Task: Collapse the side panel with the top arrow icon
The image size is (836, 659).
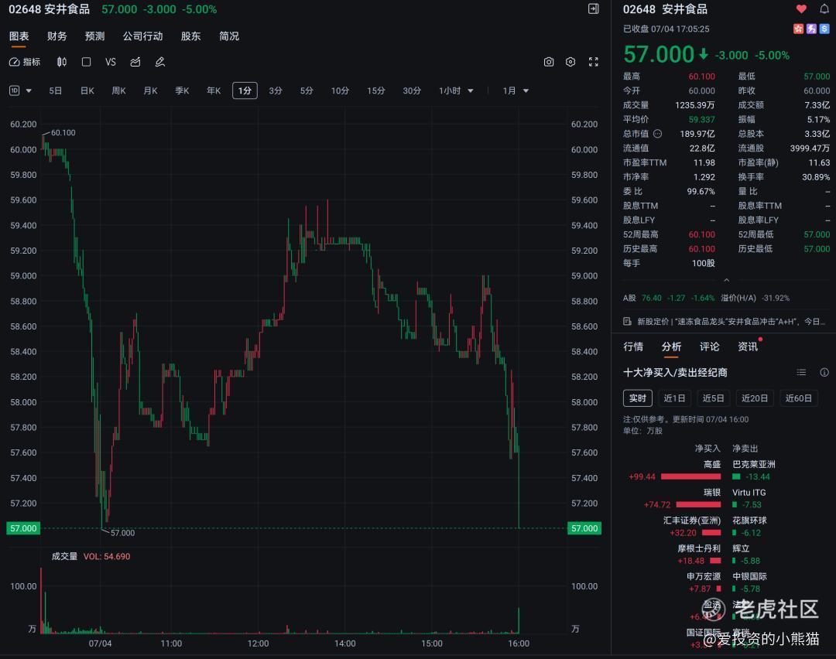Action: 594,9
